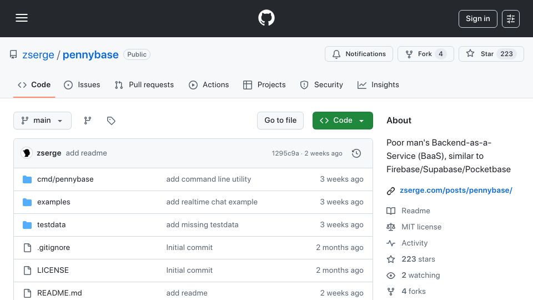
Task: Open commit hash 1295c9a
Action: coord(285,153)
